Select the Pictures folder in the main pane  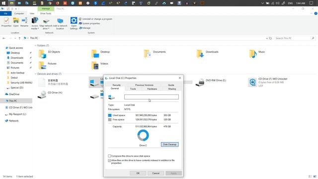pos(48,65)
